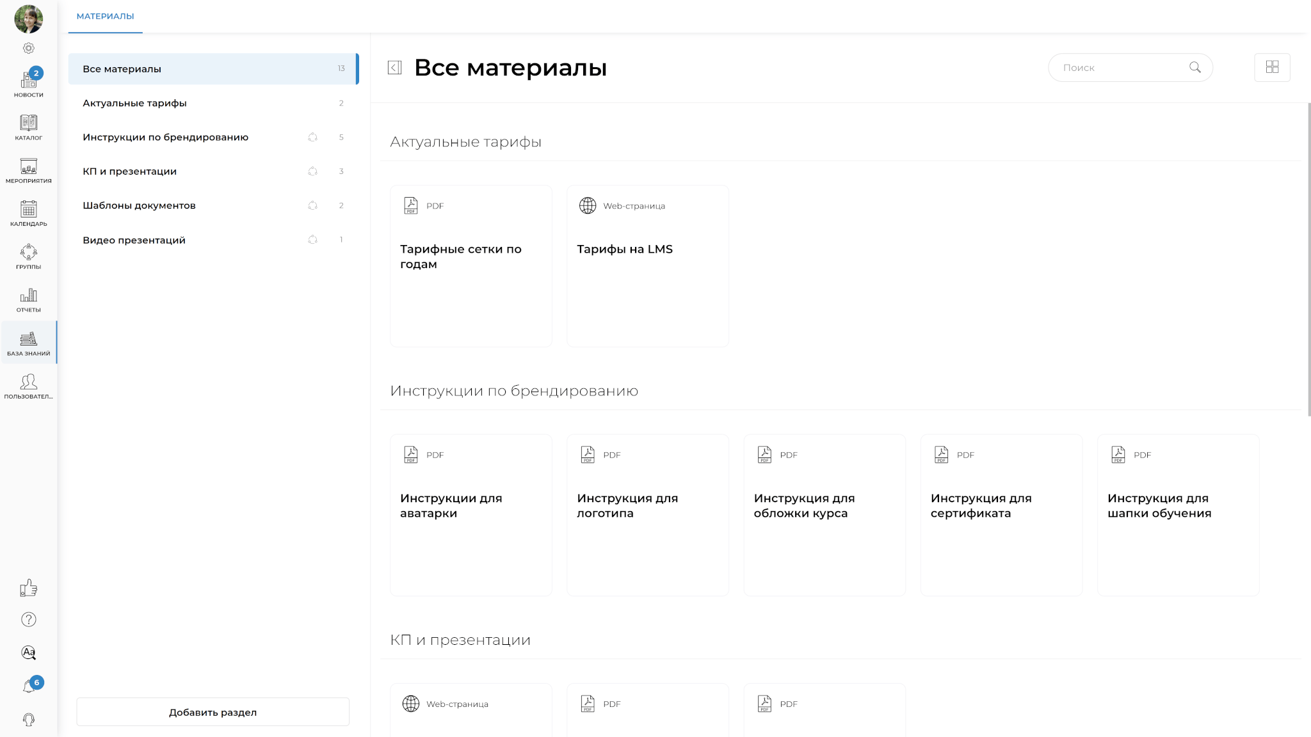Open the Календарь section

(28, 212)
